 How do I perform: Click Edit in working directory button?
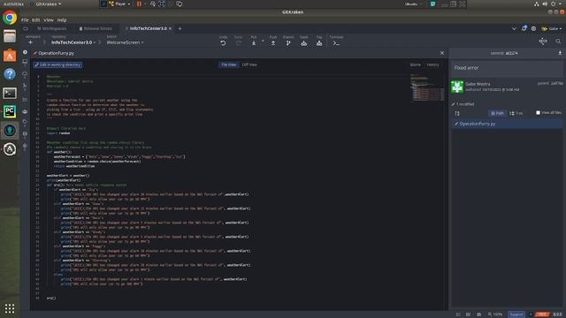click(57, 64)
